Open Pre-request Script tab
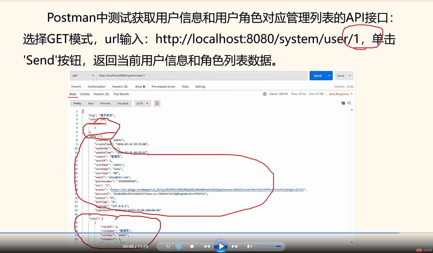This screenshot has height=253, width=433. [163, 87]
